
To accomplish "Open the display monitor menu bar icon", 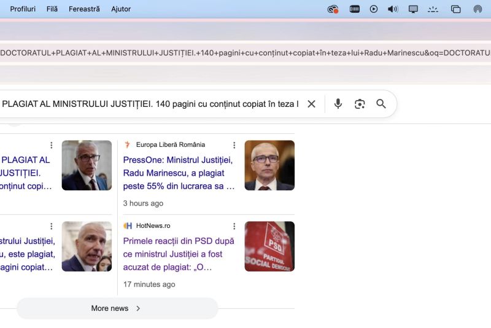I will 413,9.
